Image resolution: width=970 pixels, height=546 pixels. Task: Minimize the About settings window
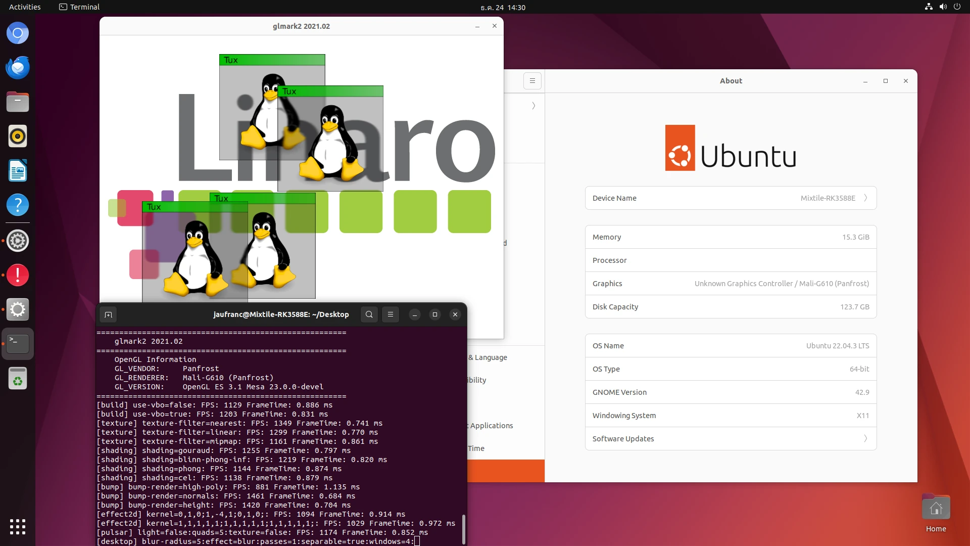pos(865,81)
